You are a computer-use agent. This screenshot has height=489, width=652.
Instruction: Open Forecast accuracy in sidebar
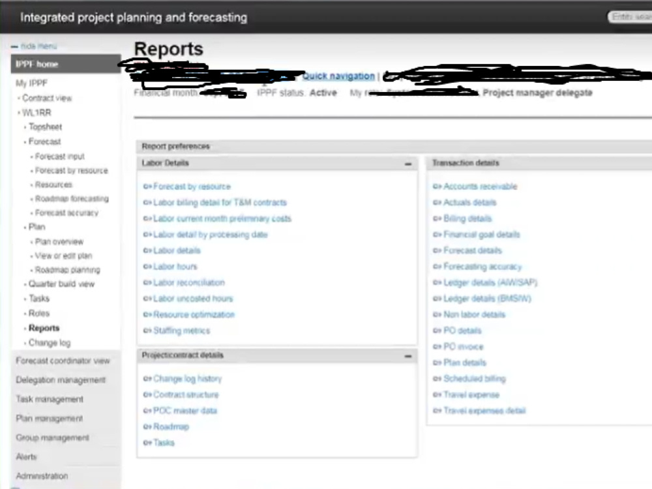[67, 213]
